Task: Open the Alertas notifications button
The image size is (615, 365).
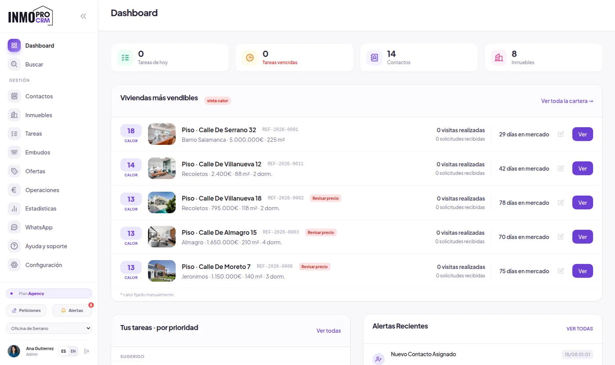Action: [x=72, y=311]
